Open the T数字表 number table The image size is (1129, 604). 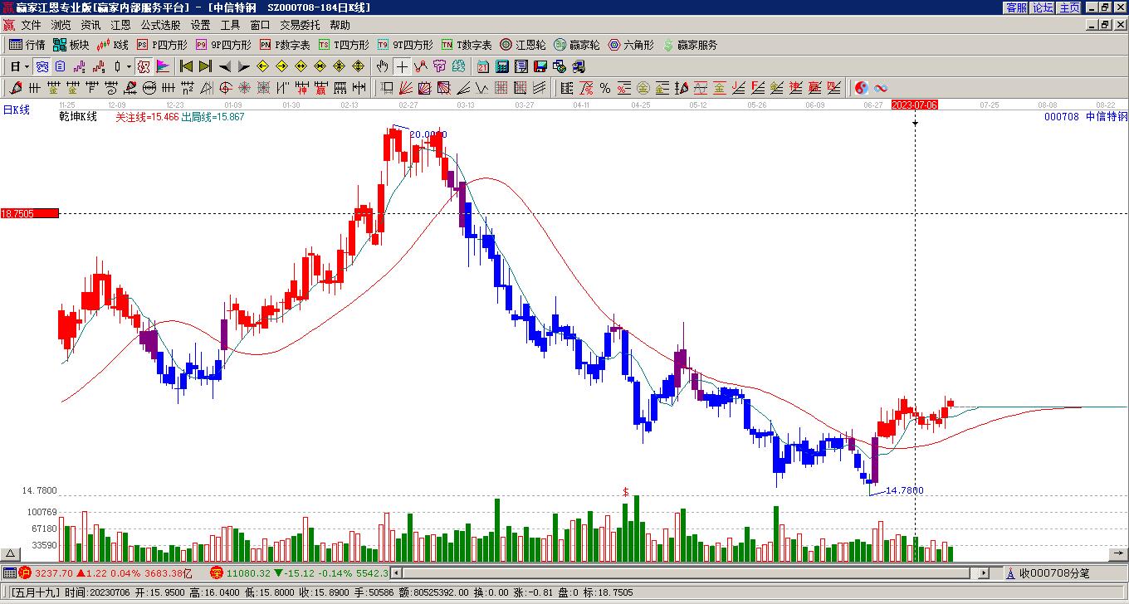467,45
